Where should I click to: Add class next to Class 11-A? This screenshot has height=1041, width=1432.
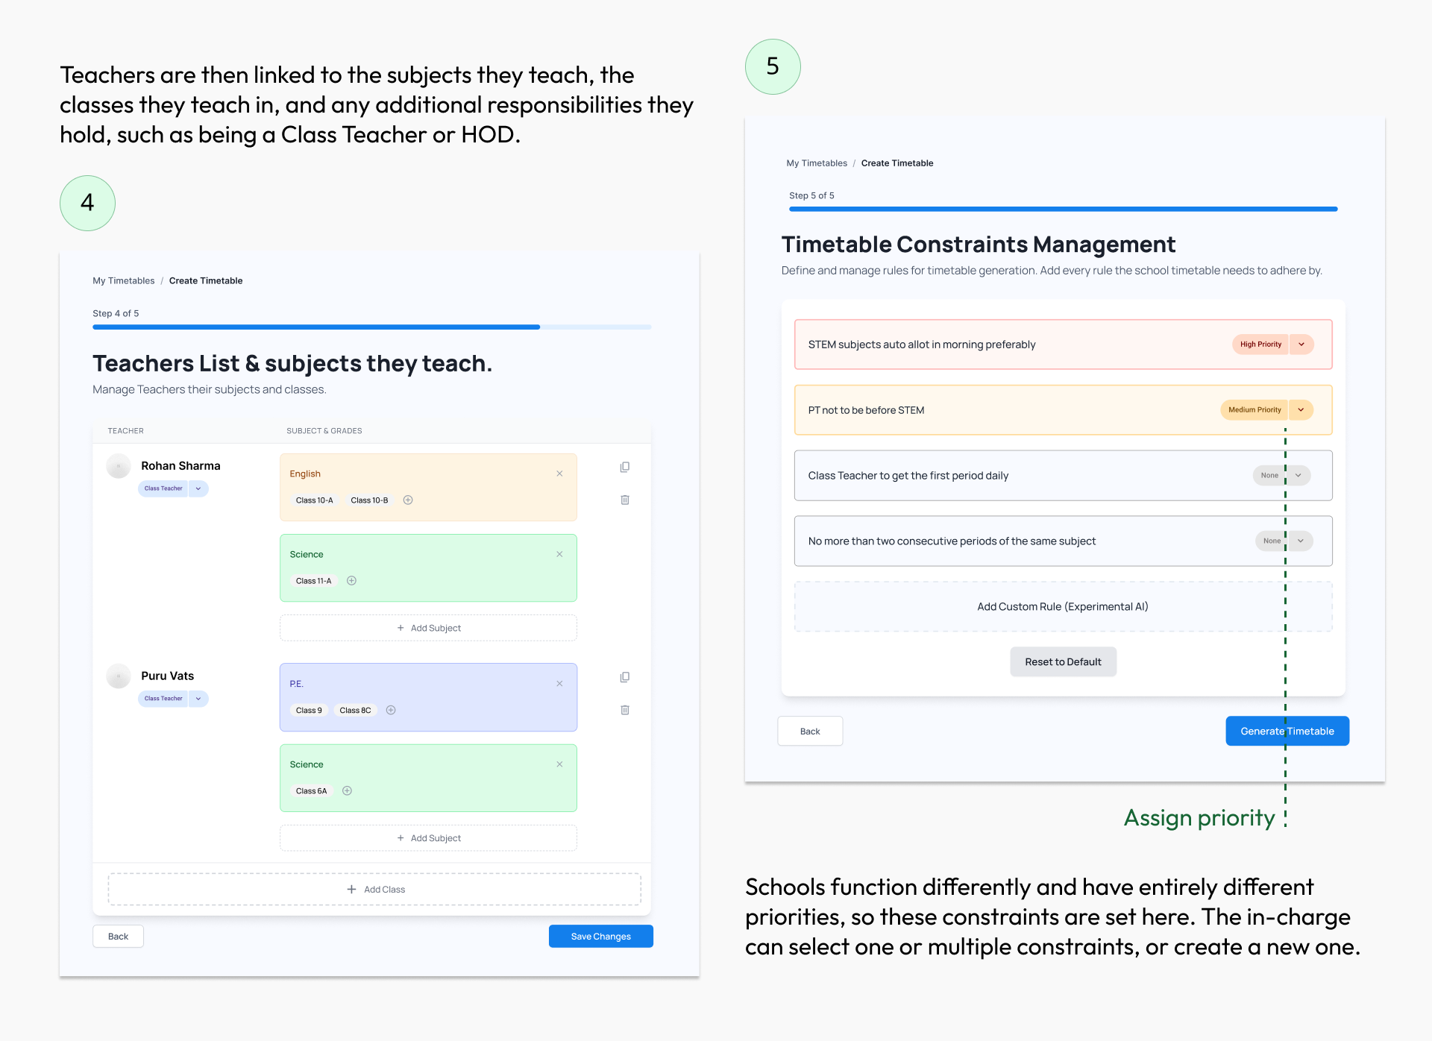pyautogui.click(x=351, y=581)
